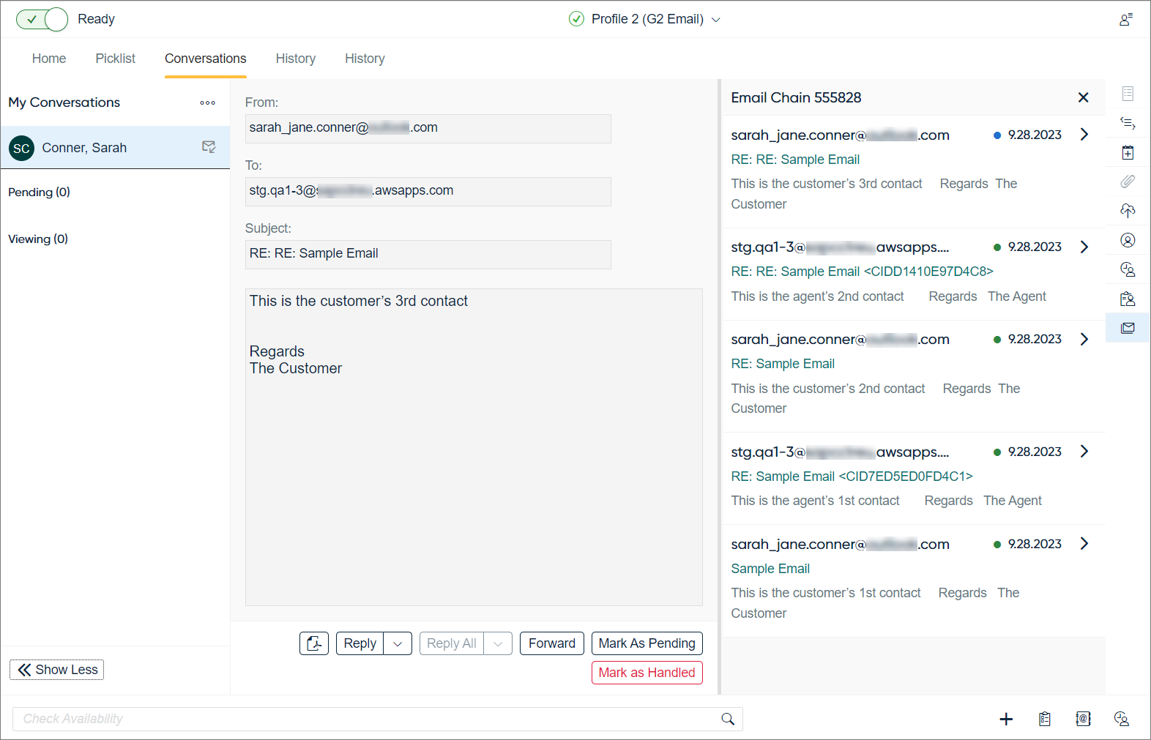Click the Reply button
1151x740 pixels.
360,643
